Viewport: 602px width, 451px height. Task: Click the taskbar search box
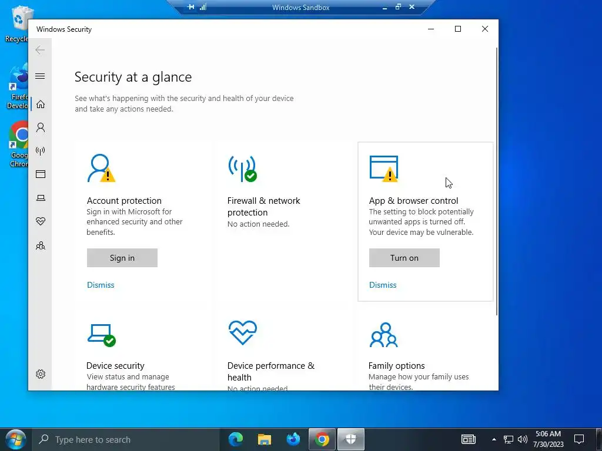pyautogui.click(x=126, y=439)
